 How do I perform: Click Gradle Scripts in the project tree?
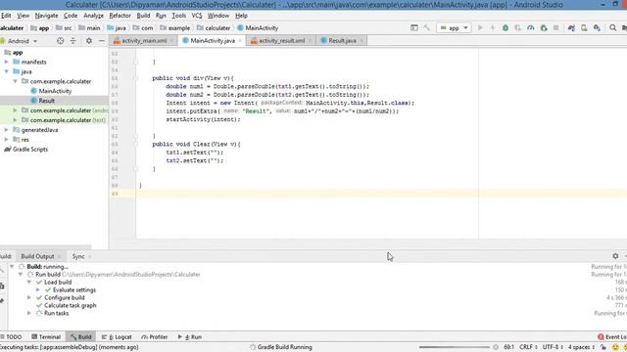coord(30,150)
